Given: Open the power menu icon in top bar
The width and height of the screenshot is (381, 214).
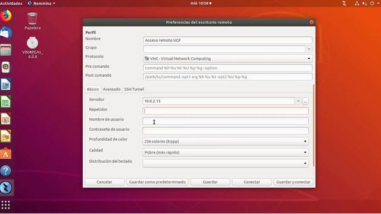Looking at the screenshot, I should 372,3.
